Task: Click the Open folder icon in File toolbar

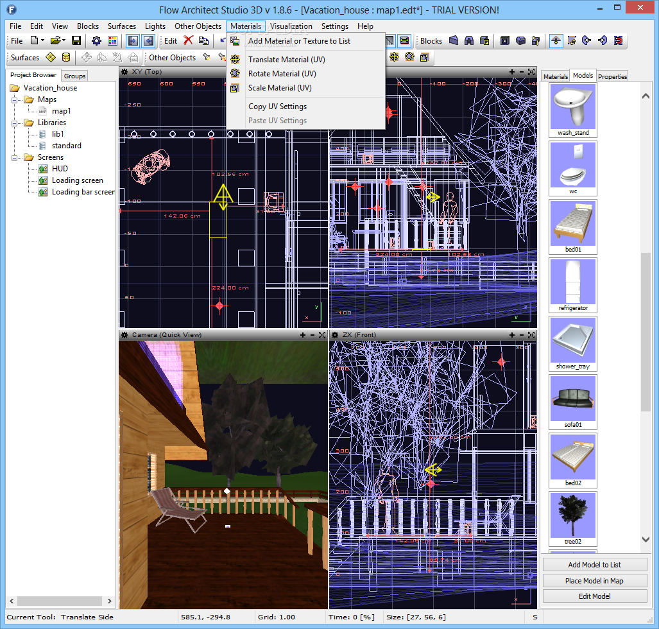Action: point(55,41)
